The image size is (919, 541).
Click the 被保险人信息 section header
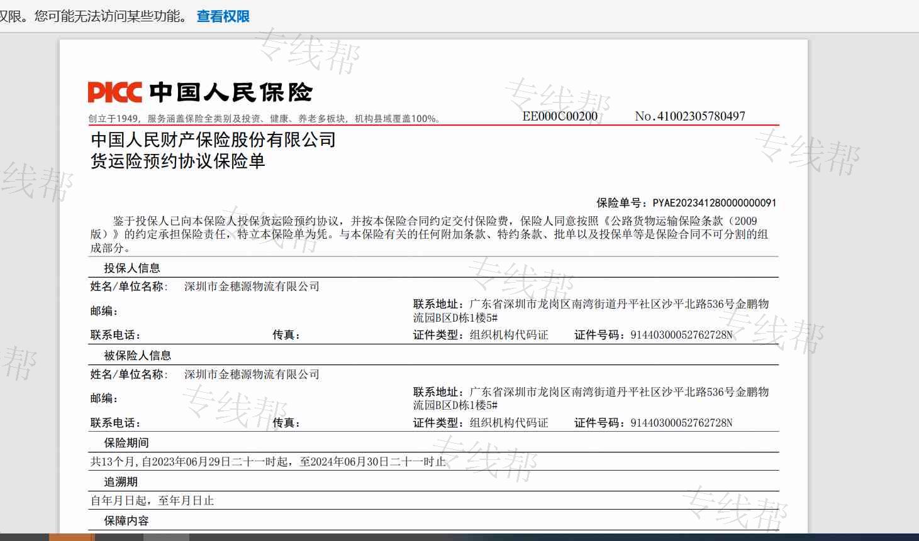(x=138, y=356)
